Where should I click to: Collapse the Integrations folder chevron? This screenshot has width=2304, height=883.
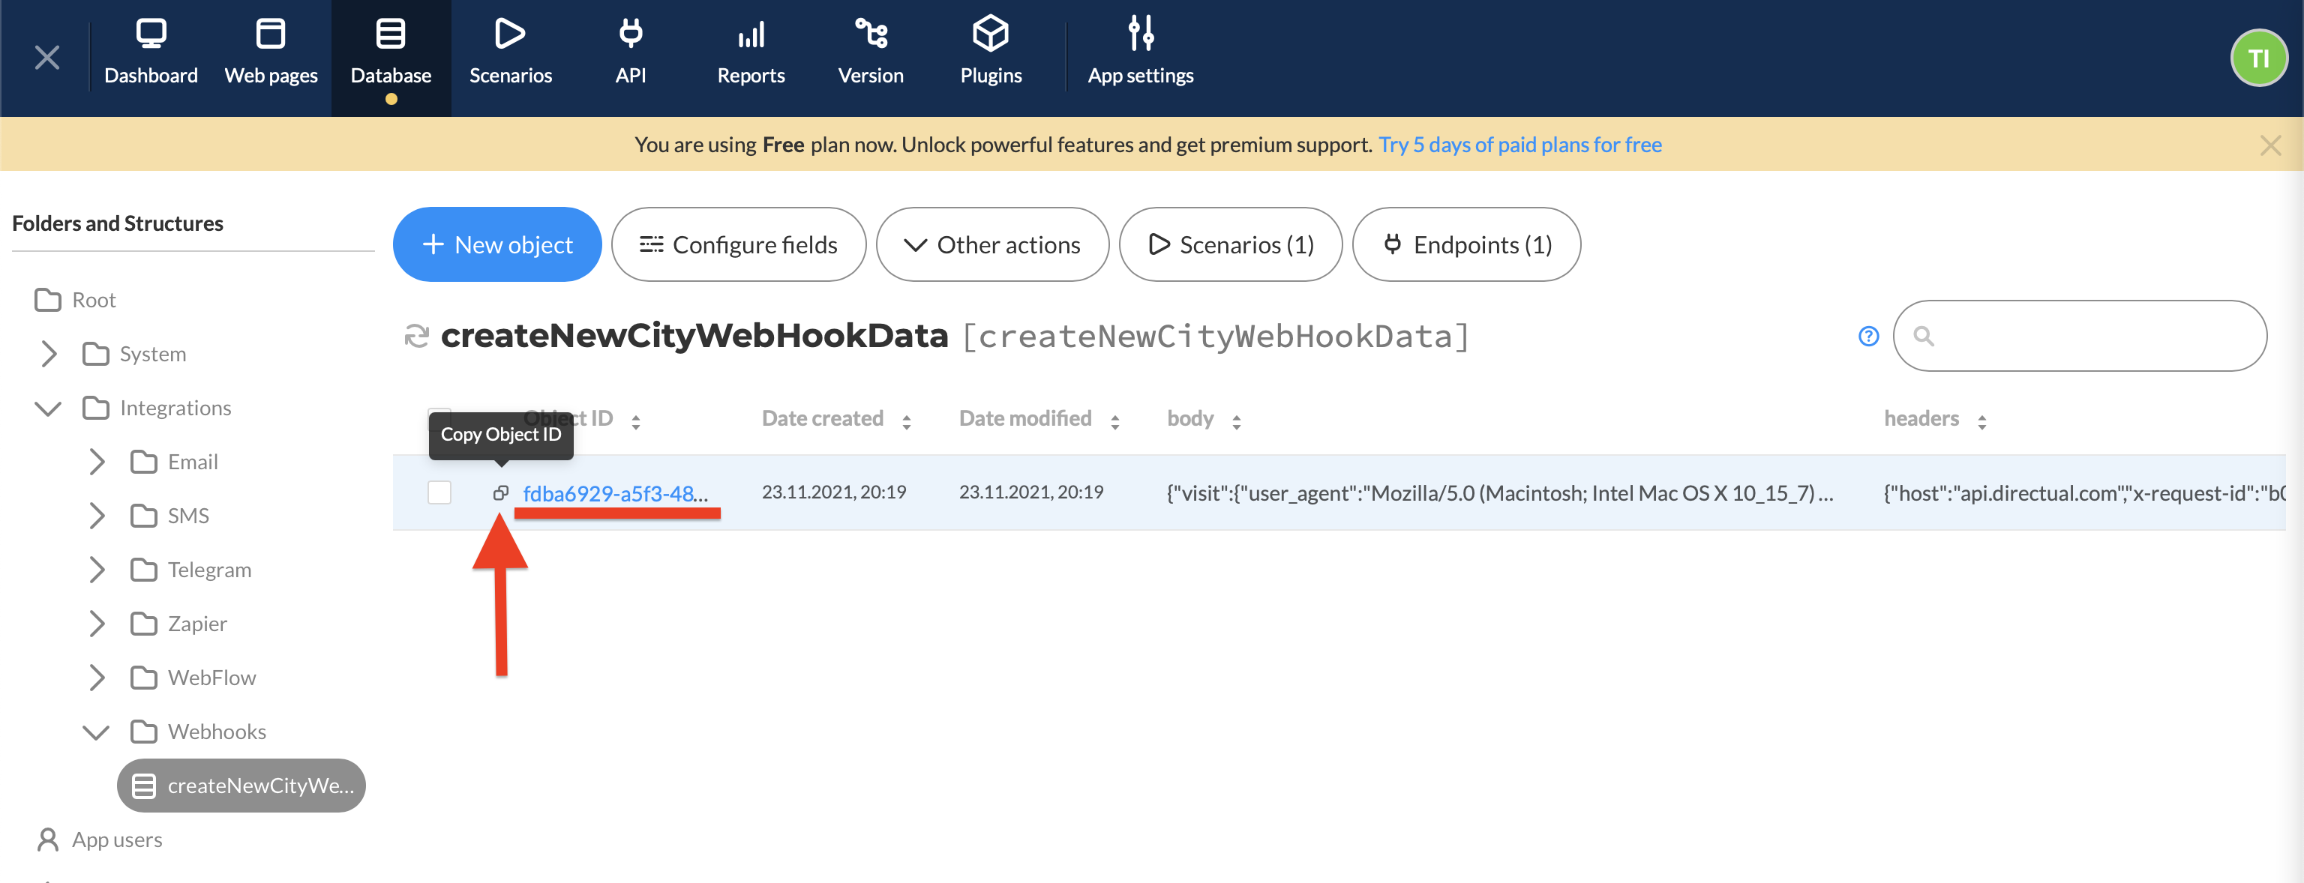[x=48, y=409]
